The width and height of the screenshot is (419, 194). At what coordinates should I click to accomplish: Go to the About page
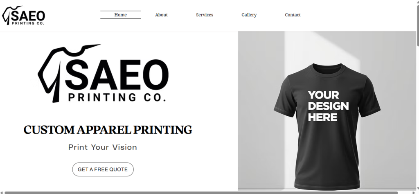(161, 15)
